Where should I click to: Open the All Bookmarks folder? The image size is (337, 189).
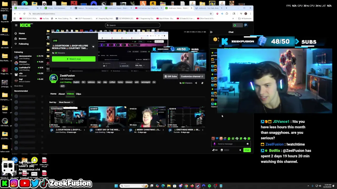tap(245, 18)
